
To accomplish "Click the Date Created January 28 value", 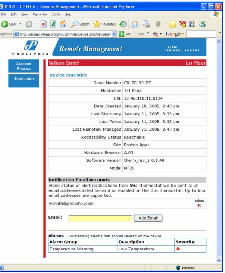I will coord(151,106).
